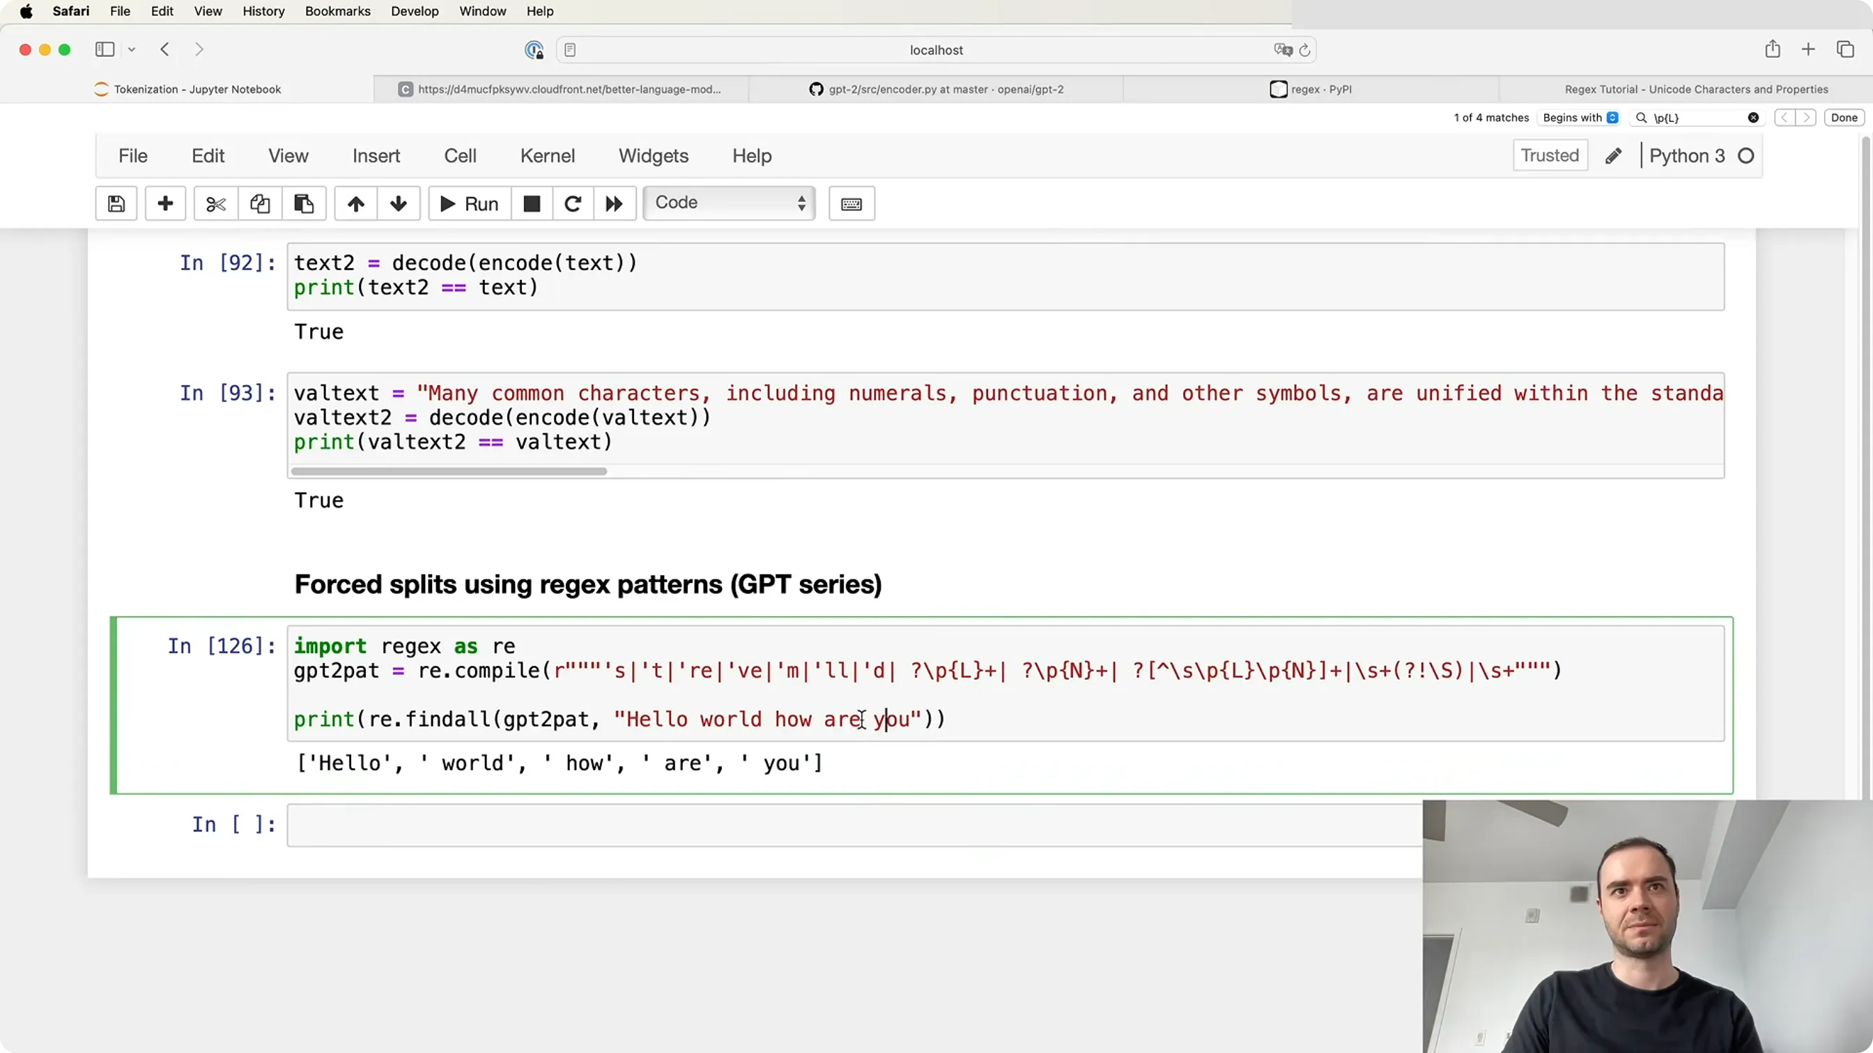
Task: Open the Jupyter Kernel menu
Action: click(548, 155)
